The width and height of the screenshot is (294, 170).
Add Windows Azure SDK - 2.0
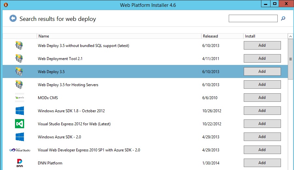(x=262, y=137)
